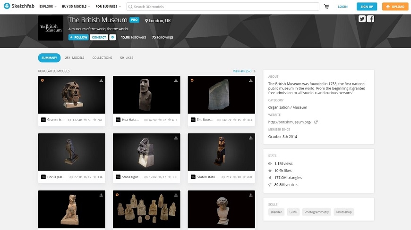Click the Upload button

coord(395,7)
